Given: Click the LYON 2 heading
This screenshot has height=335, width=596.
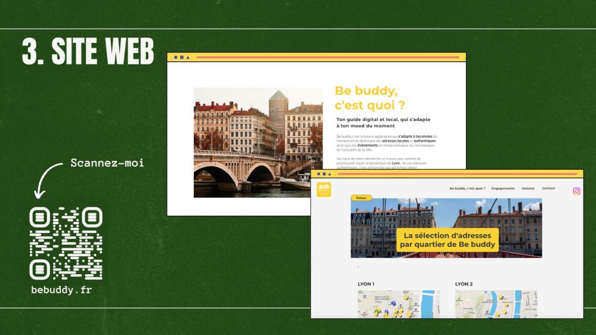Looking at the screenshot, I should coord(464,284).
